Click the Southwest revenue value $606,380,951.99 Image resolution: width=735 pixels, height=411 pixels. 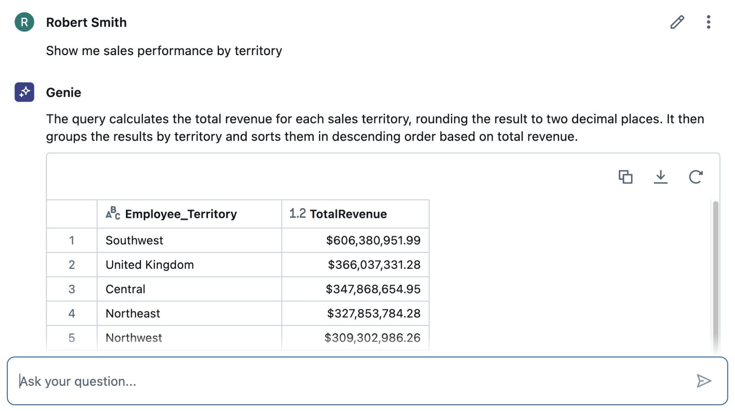(373, 241)
